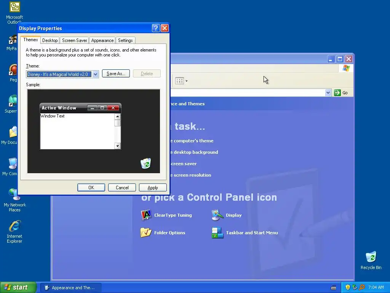This screenshot has width=390, height=293.
Task: Click the screen resolution task link
Action: (x=190, y=175)
